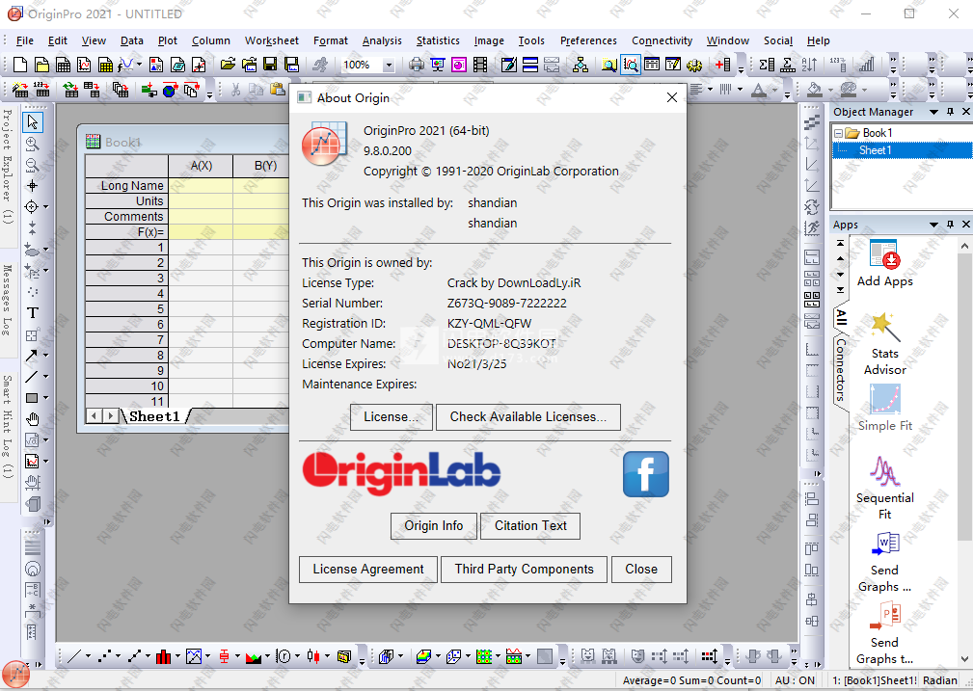Click the Cut scissors icon

[236, 90]
